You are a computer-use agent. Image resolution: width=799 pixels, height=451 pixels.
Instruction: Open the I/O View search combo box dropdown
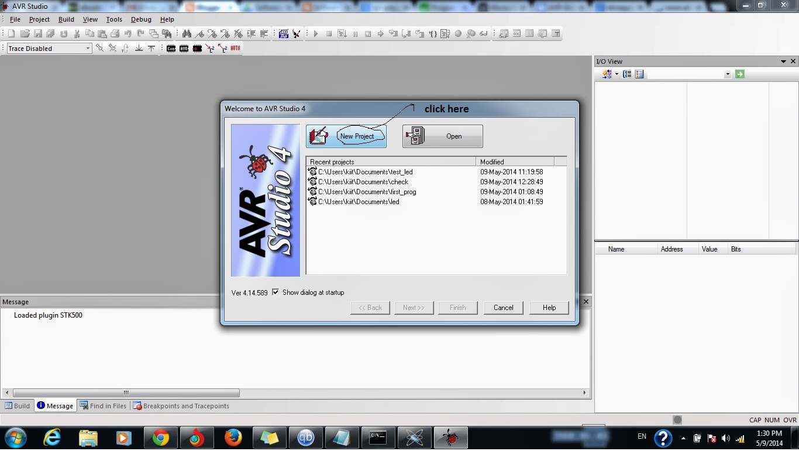click(x=728, y=74)
